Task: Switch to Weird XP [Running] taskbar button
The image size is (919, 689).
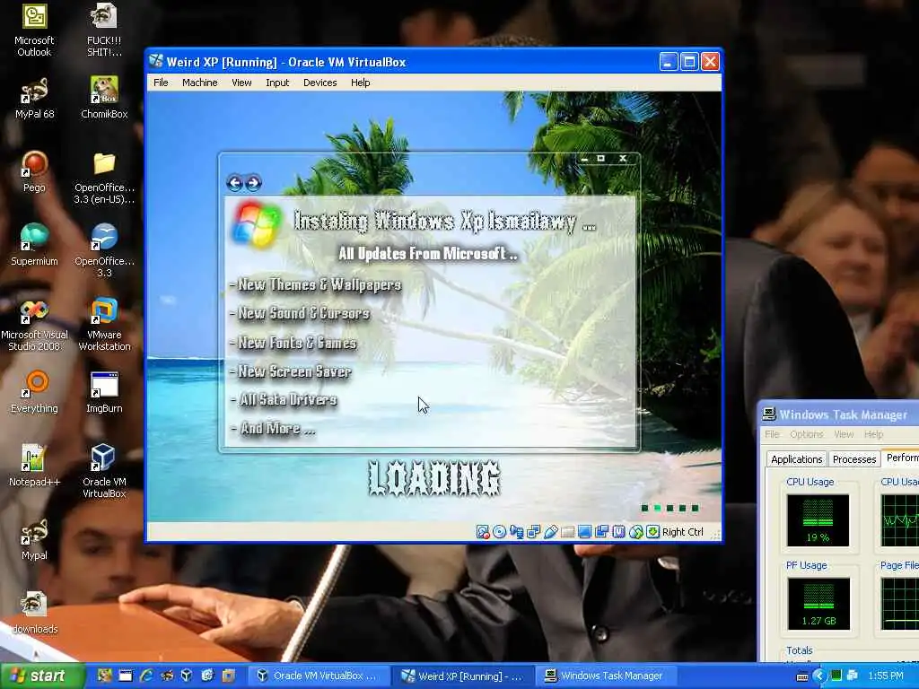Action: point(463,676)
